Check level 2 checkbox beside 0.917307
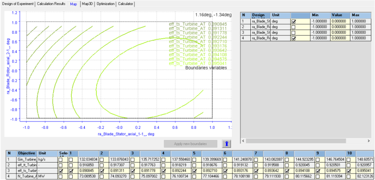Viewport: 375px width, 180px height. point(102,165)
